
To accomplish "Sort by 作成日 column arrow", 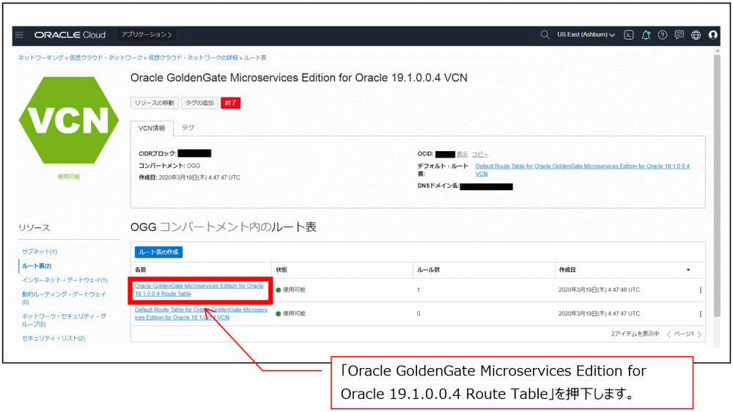I will point(688,271).
